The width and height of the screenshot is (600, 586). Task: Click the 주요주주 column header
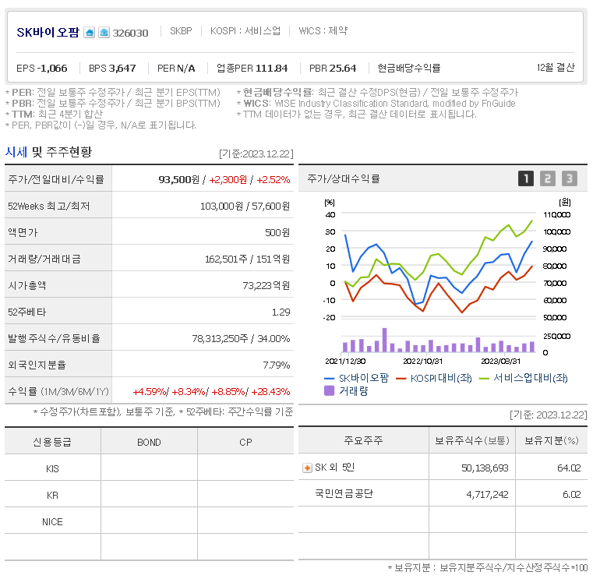point(363,440)
